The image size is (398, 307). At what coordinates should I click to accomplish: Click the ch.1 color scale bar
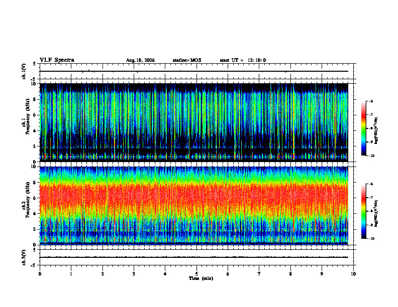(x=364, y=128)
